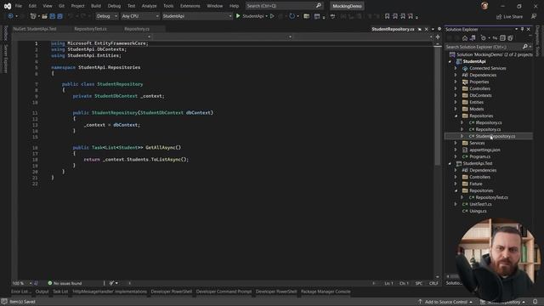Viewport: 544px width, 306px height.
Task: Expand the Models folder
Action: 456,109
